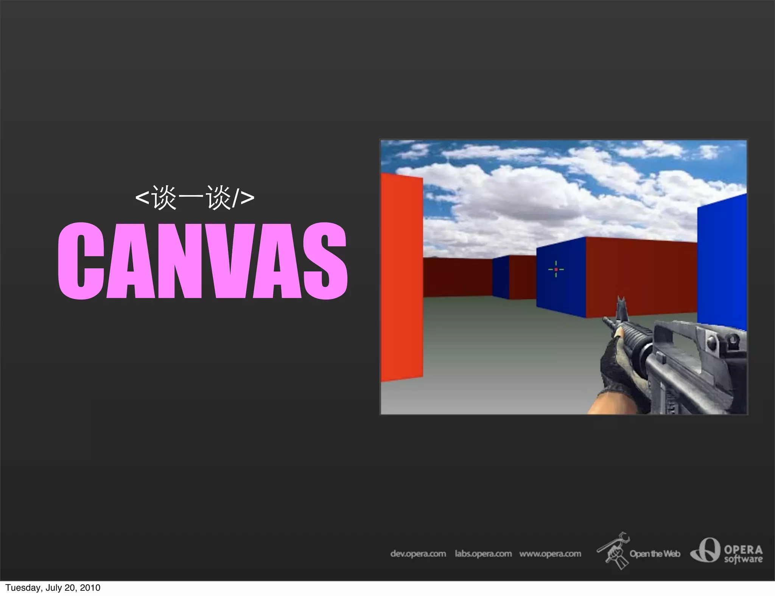
Task: Click the 'Open the Web' text
Action: [x=655, y=554]
